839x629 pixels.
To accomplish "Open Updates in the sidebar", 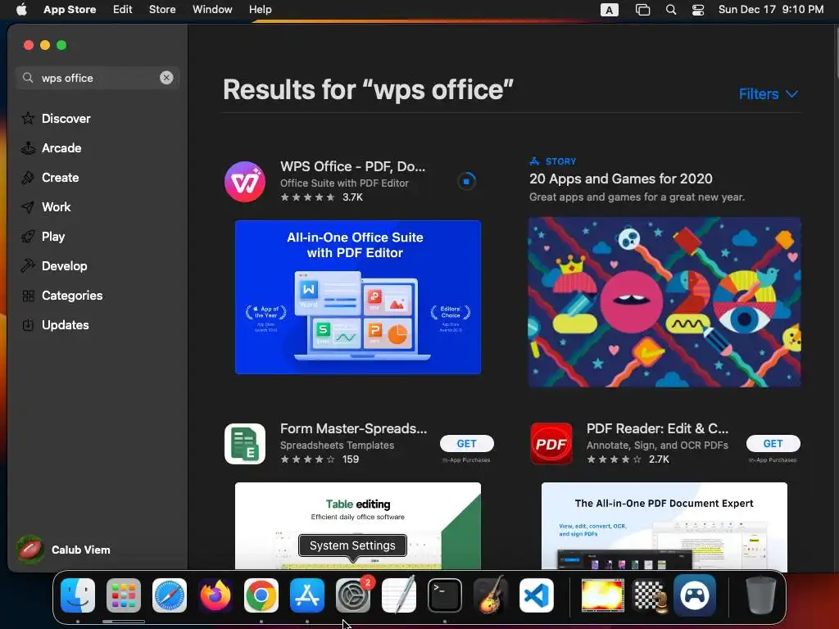I will click(x=66, y=324).
